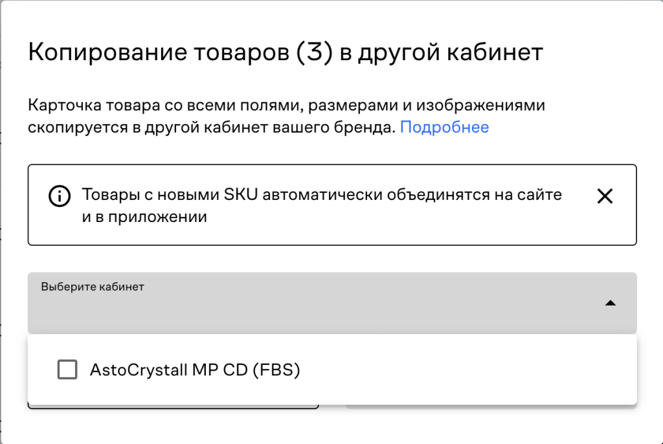
Task: Click the product card description paragraph
Action: (259, 116)
